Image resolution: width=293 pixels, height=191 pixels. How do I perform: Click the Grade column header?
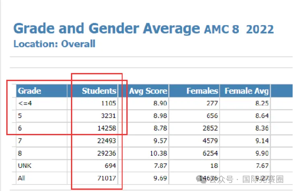tap(42, 91)
